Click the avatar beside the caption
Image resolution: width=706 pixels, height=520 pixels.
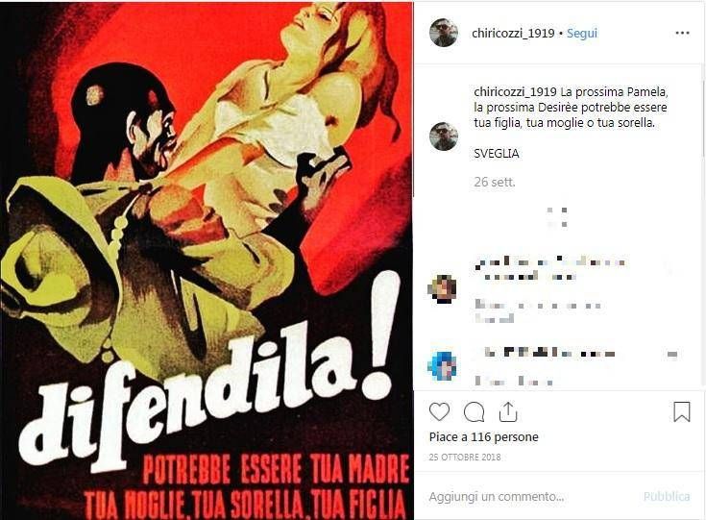444,136
